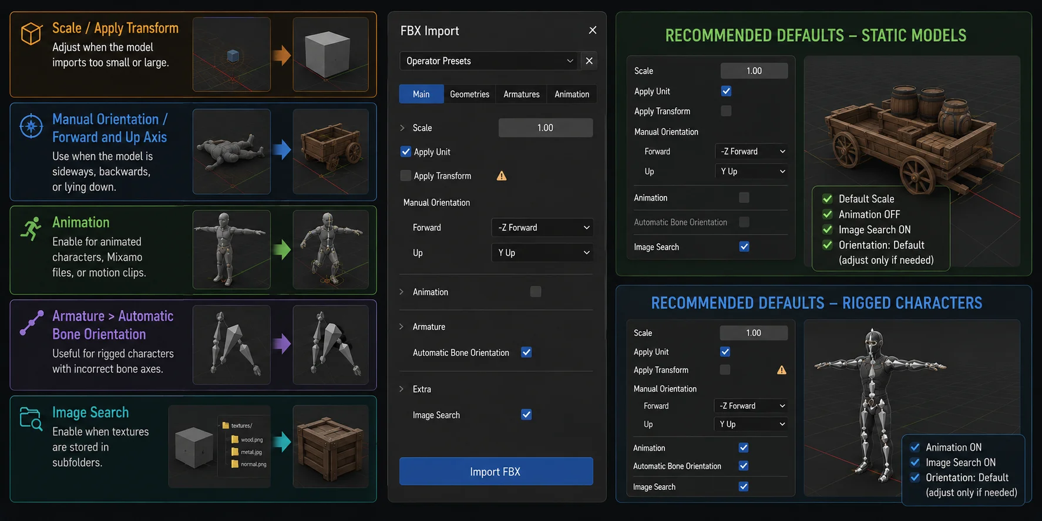Enable the Animation checkbox in FBX Import

[536, 292]
